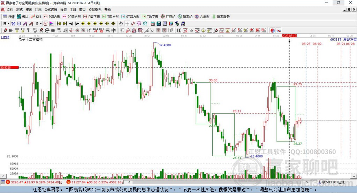This screenshot has height=193, width=357.
Task: Open the P数字表 number table
Action: 92,16
